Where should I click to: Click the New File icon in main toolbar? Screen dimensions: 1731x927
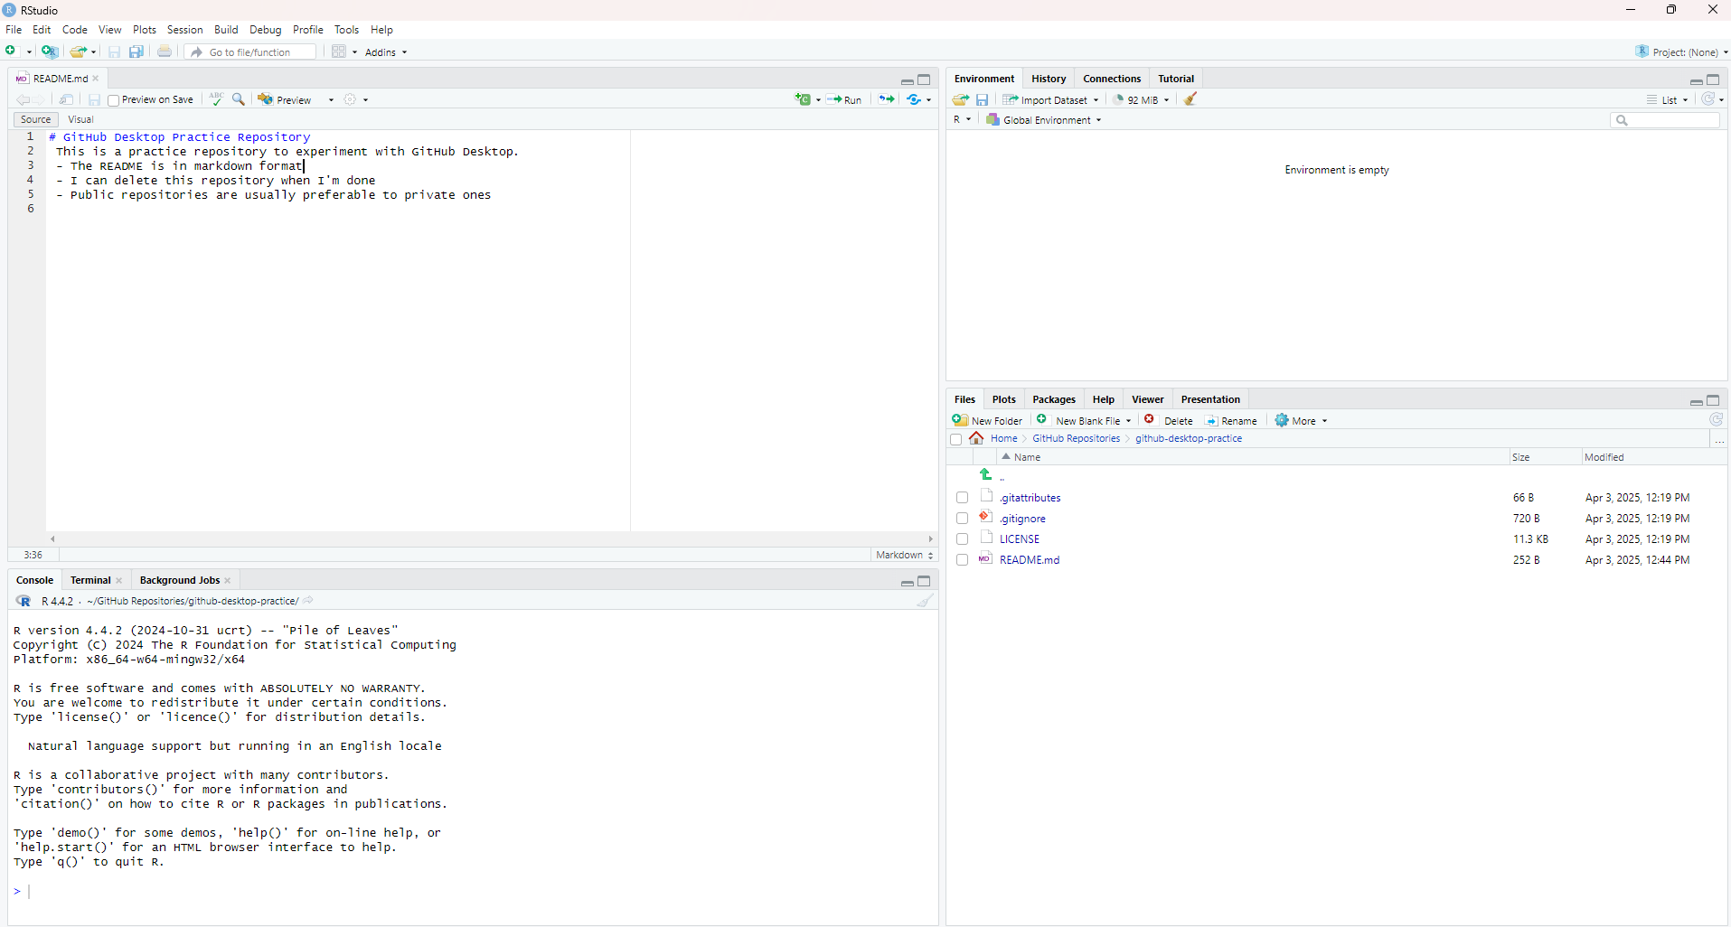(11, 51)
